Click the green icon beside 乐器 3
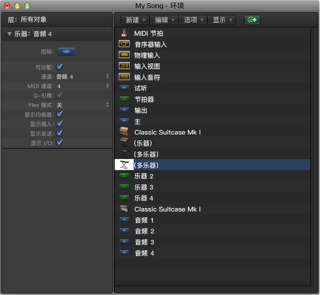Screen dimensions: 320x295 click(x=124, y=187)
